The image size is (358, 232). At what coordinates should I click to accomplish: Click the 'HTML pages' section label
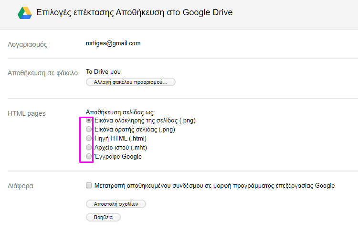26,113
